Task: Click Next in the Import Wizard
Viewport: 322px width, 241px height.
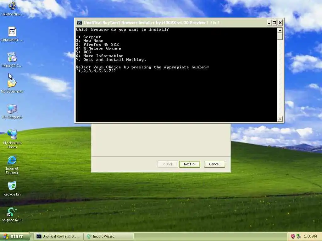Action: 189,164
